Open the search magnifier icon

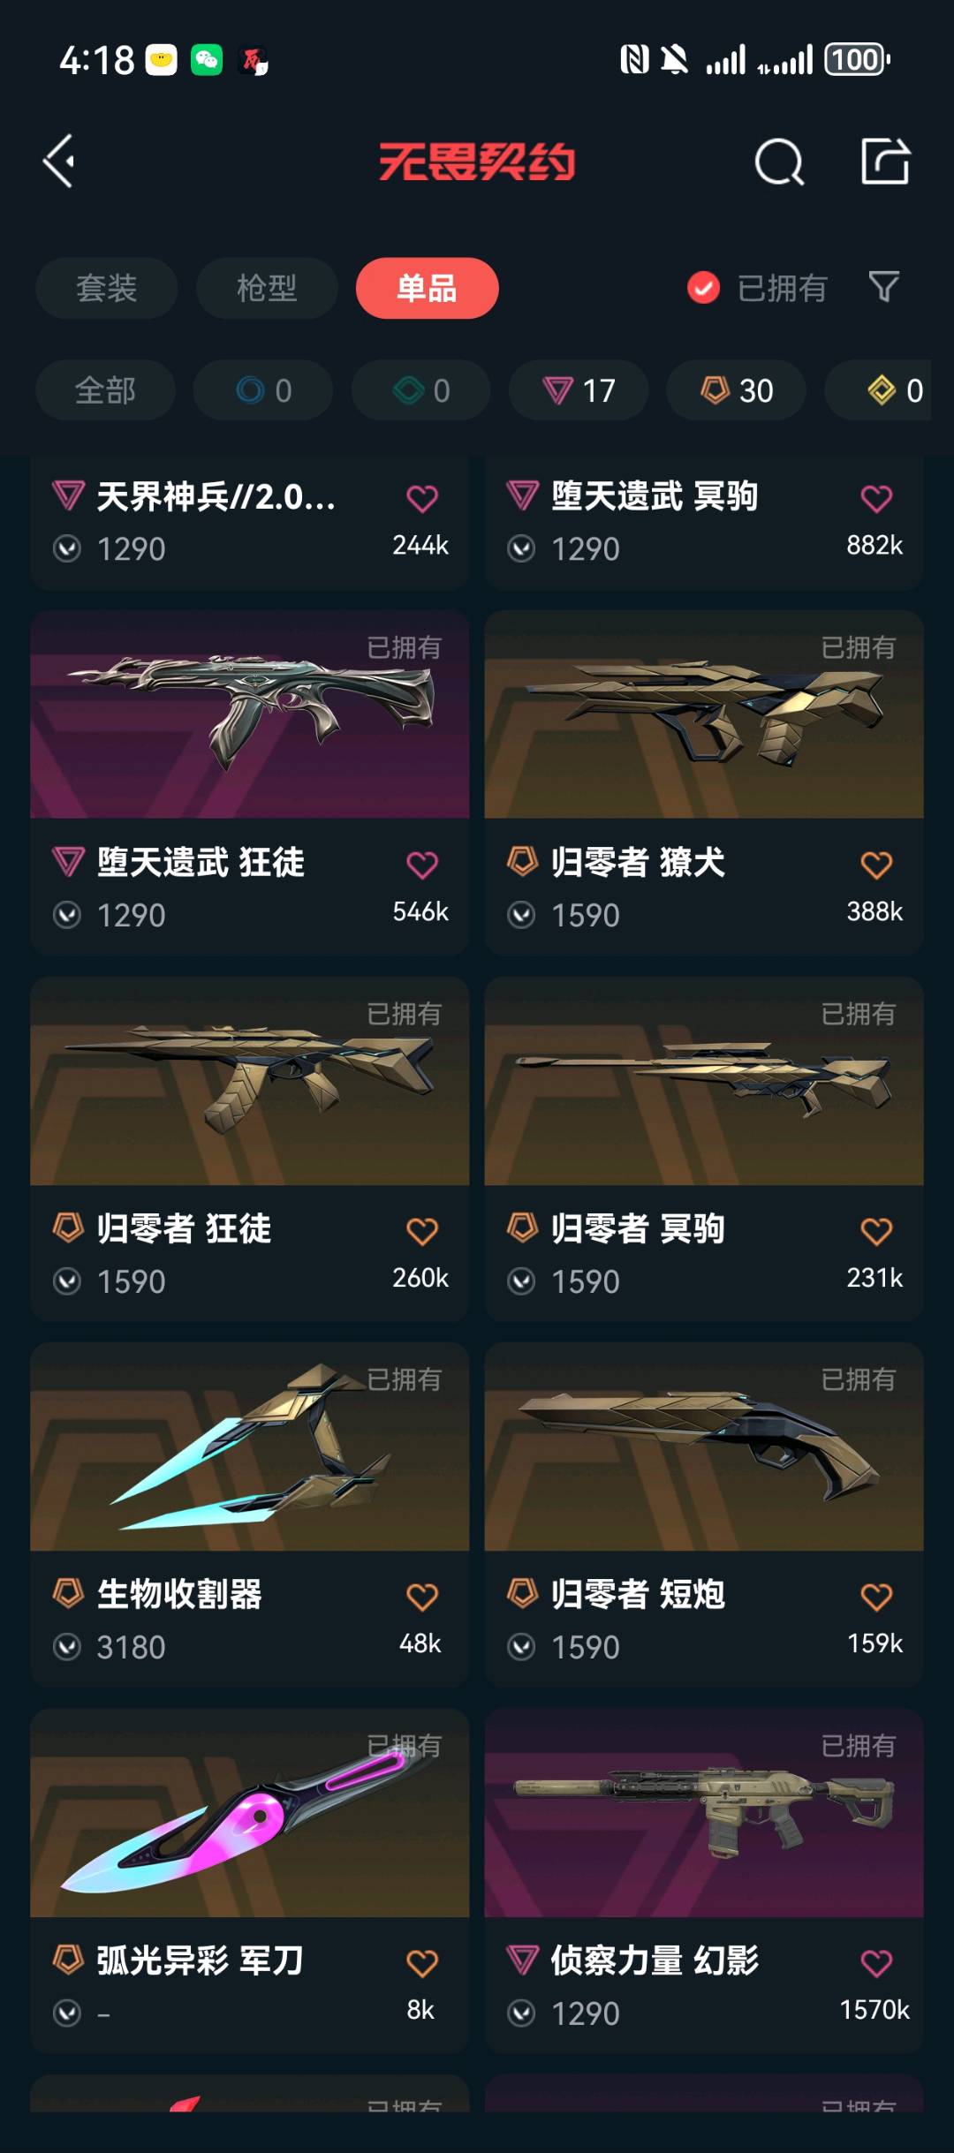pos(779,162)
